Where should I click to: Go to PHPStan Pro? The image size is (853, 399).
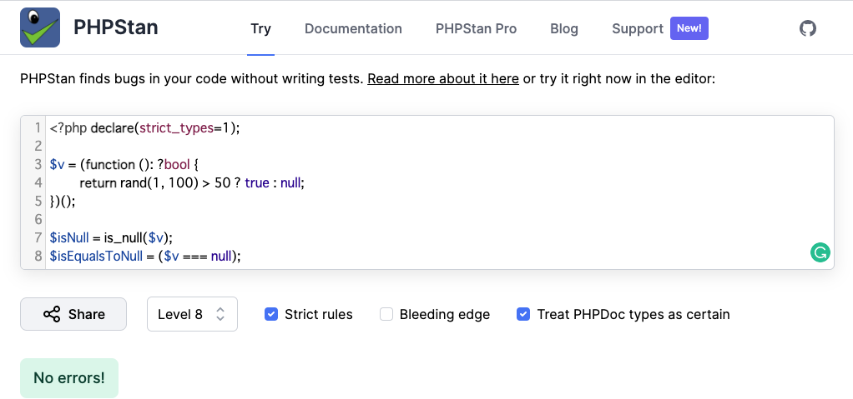coord(476,28)
